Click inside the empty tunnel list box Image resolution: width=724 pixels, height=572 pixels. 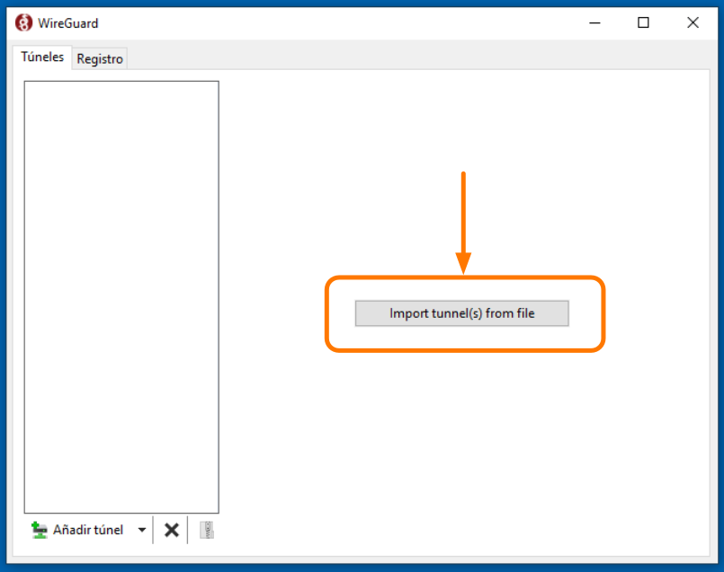coord(121,296)
